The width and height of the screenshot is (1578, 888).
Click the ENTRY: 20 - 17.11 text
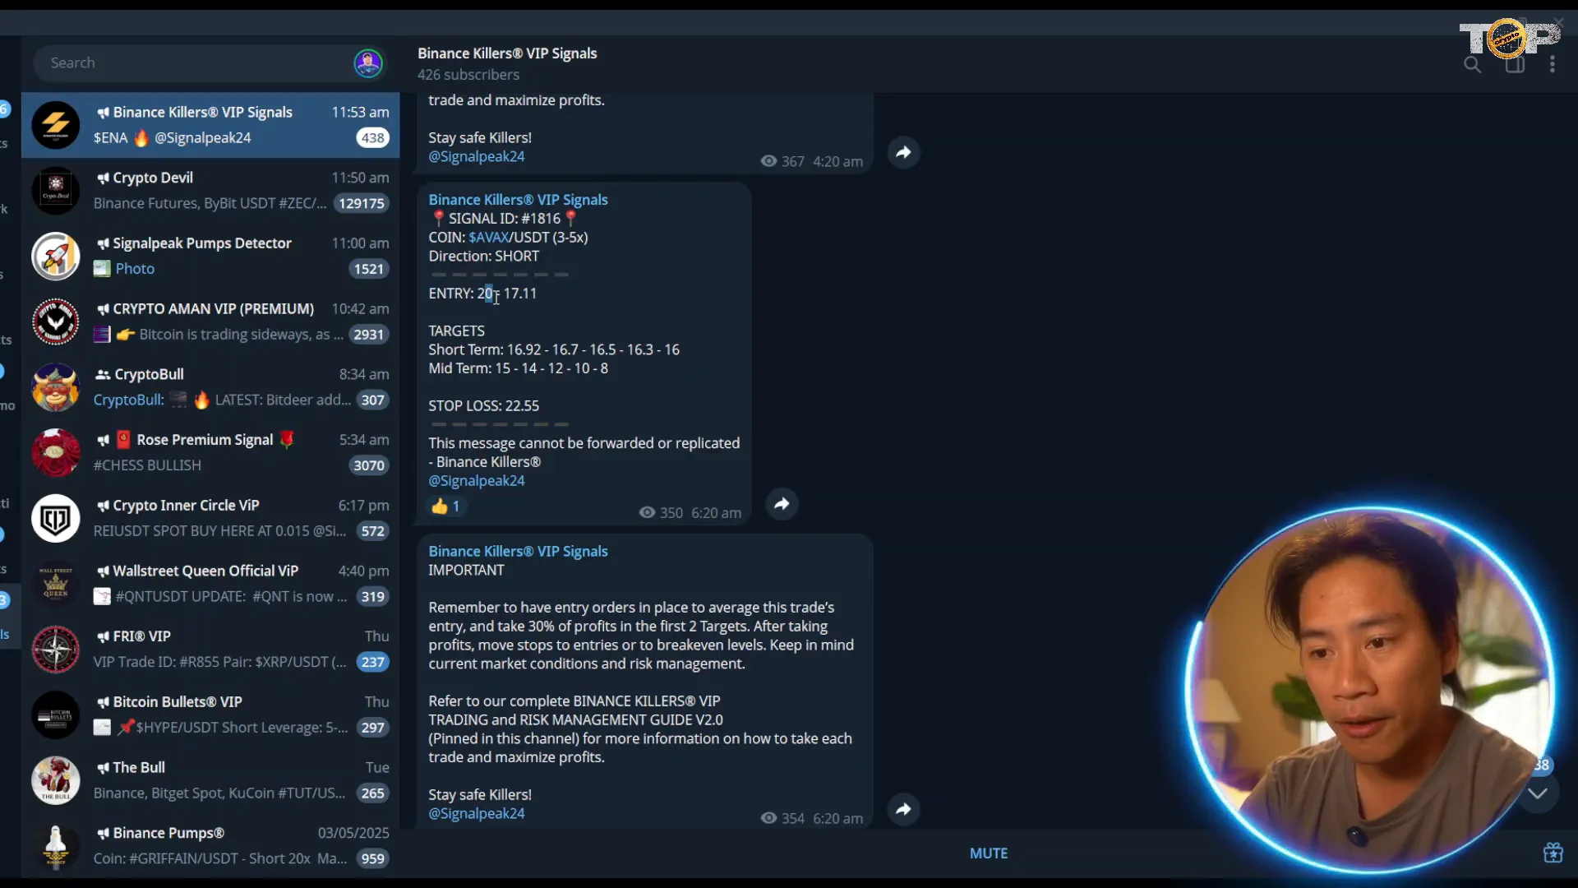pyautogui.click(x=482, y=294)
